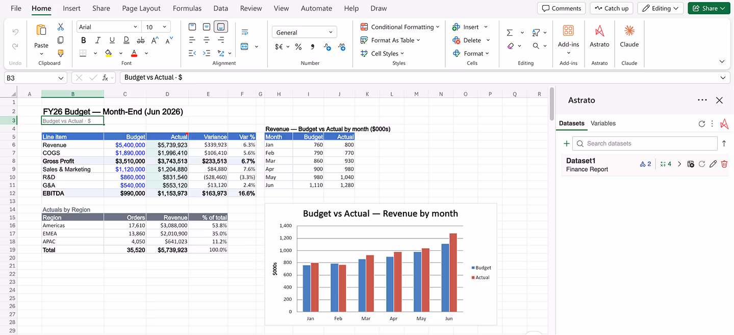This screenshot has height=335, width=734.
Task: Toggle Underline formatting
Action: point(112,40)
